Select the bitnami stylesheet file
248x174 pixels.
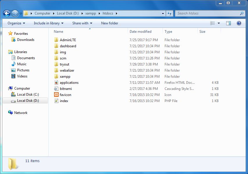66,89
